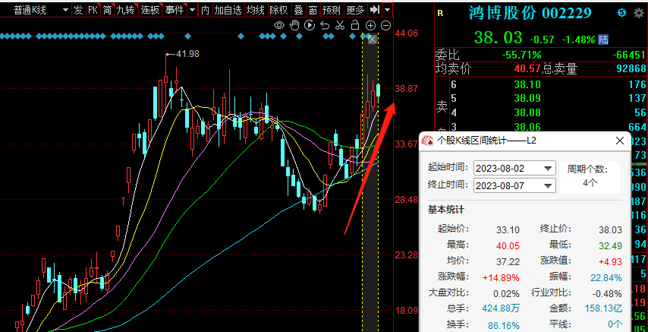This screenshot has width=648, height=332.
Task: Close the 个股K线区间统计 dialog
Action: [x=620, y=141]
